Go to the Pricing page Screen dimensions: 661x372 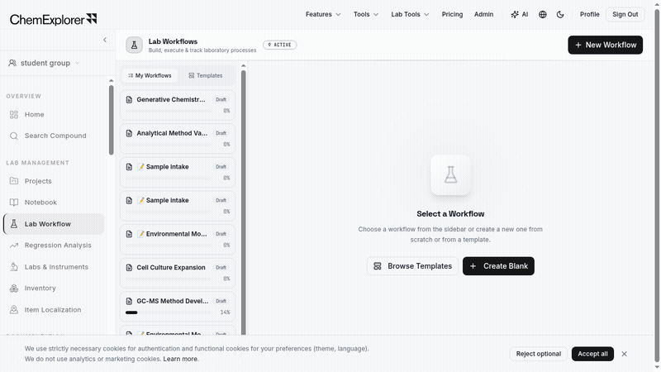[452, 14]
